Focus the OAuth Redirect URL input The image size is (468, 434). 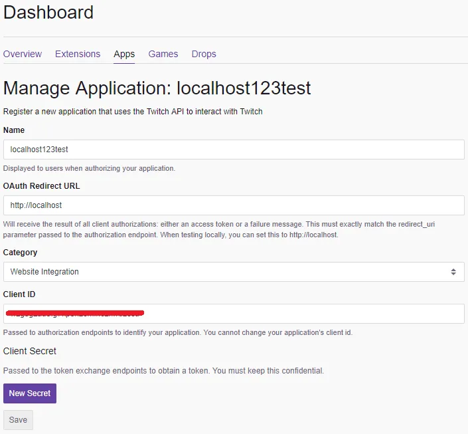click(x=234, y=205)
